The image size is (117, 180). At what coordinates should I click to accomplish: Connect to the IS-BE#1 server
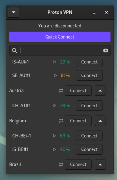tap(89, 149)
